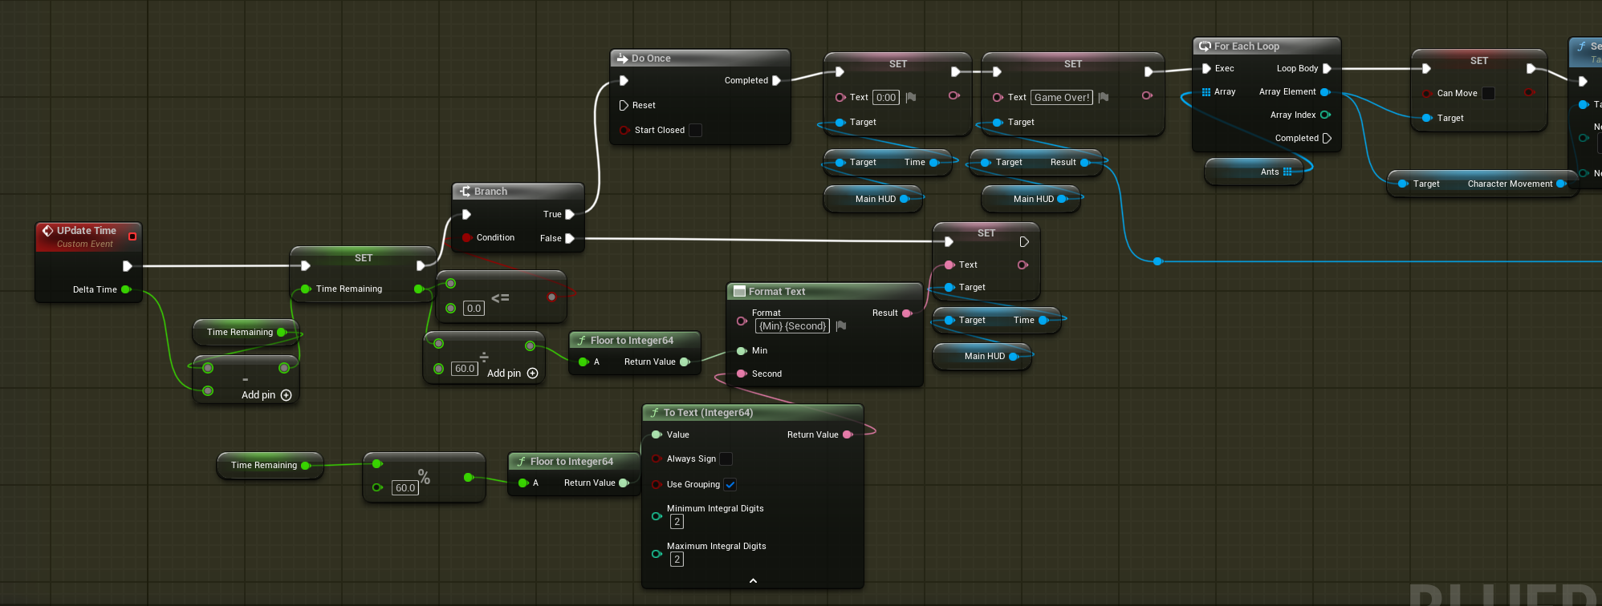Viewport: 1602px width, 606px height.
Task: Click the Format Text Second input pin
Action: pos(742,374)
